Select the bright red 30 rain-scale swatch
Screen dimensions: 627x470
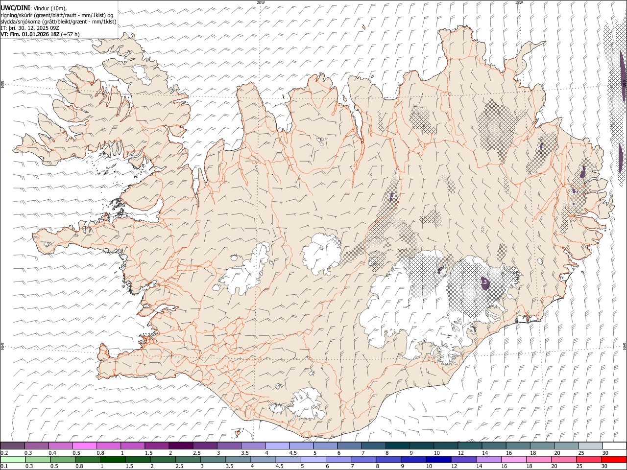click(614, 459)
